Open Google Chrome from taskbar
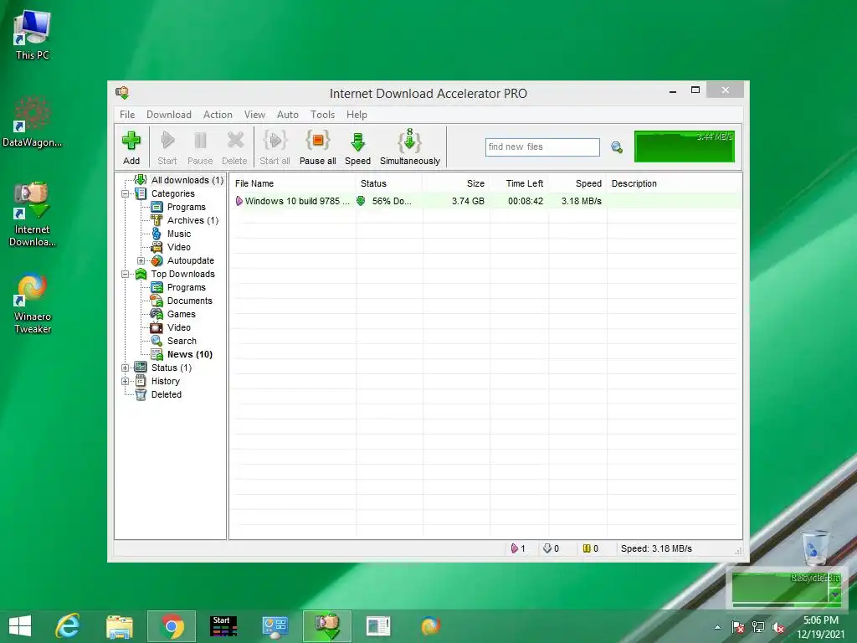The height and width of the screenshot is (643, 857). click(x=172, y=626)
